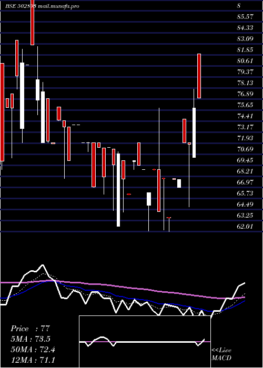Screen dimensions: 263x368
Task: Click the tall white candlestick below the latest candle
Action: tap(194, 132)
